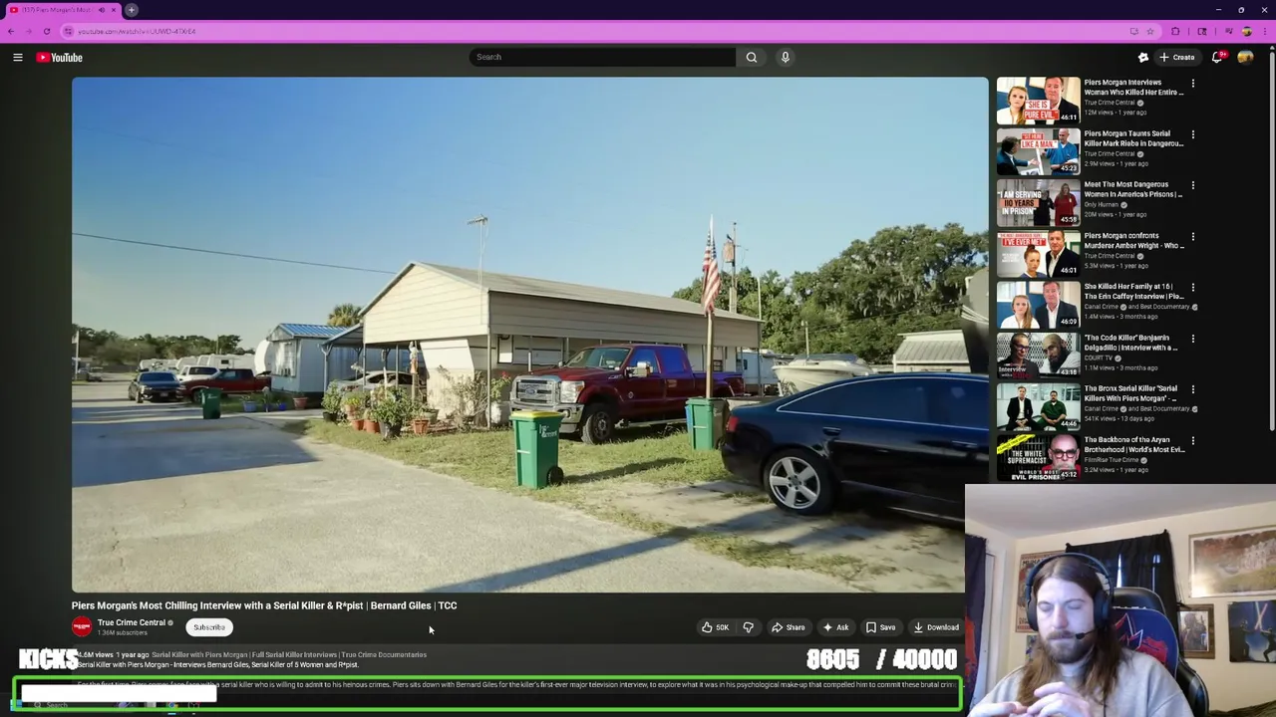Open the Create menu button
Image resolution: width=1276 pixels, height=717 pixels.
point(1176,58)
